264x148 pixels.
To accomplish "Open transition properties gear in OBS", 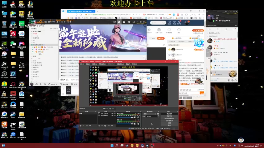I will click(x=158, y=114).
